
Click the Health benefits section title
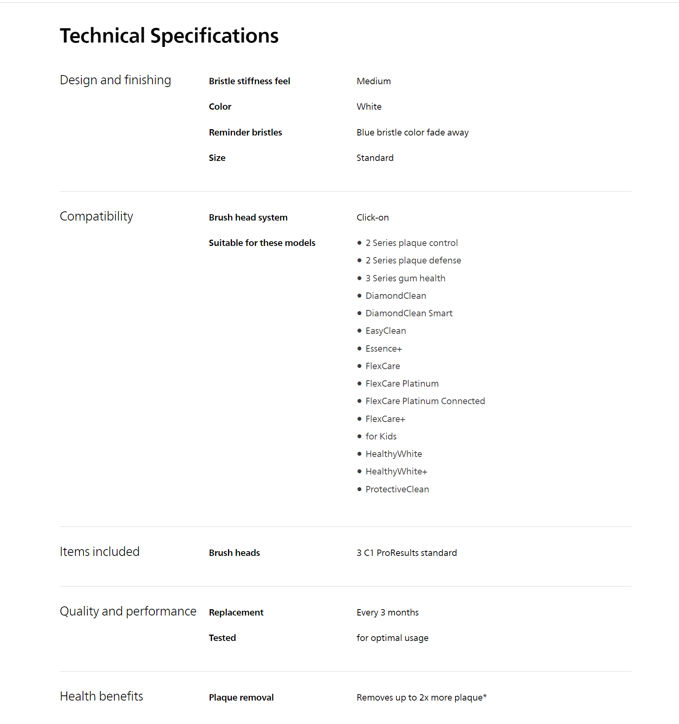101,696
